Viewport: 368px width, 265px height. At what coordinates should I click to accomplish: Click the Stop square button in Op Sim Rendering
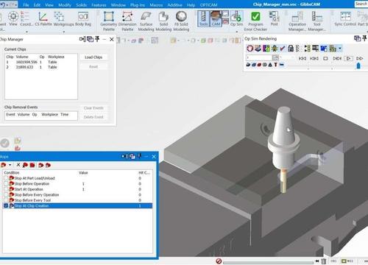(325, 58)
